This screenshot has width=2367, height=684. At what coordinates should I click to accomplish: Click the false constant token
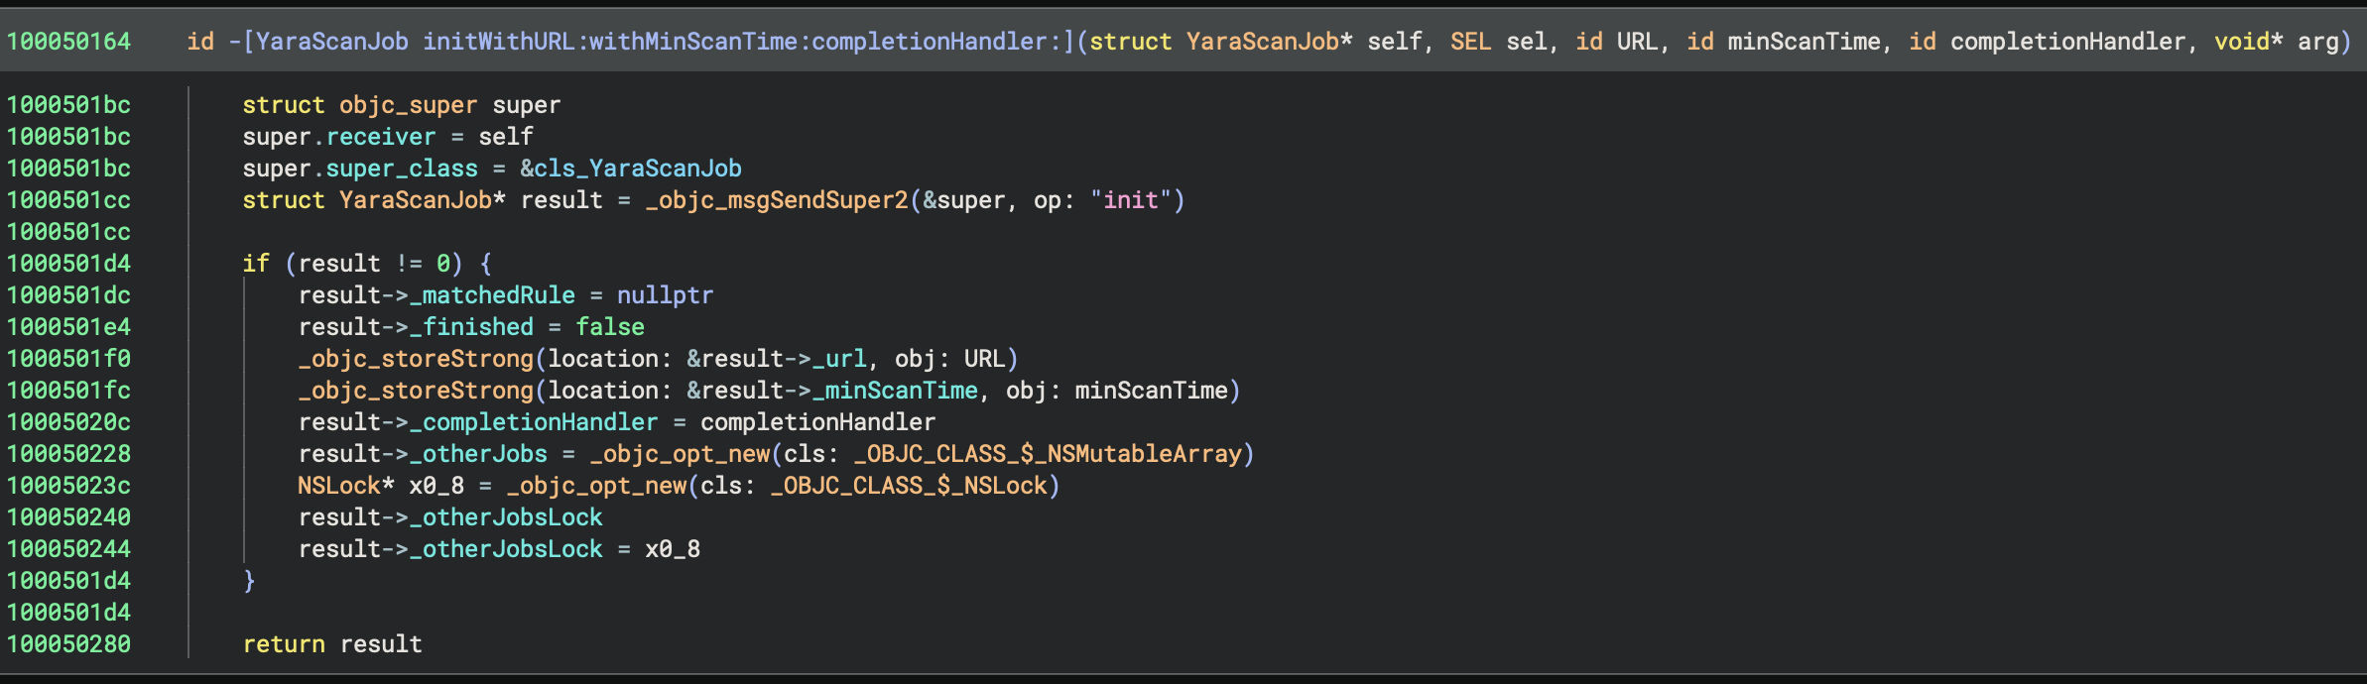610,327
